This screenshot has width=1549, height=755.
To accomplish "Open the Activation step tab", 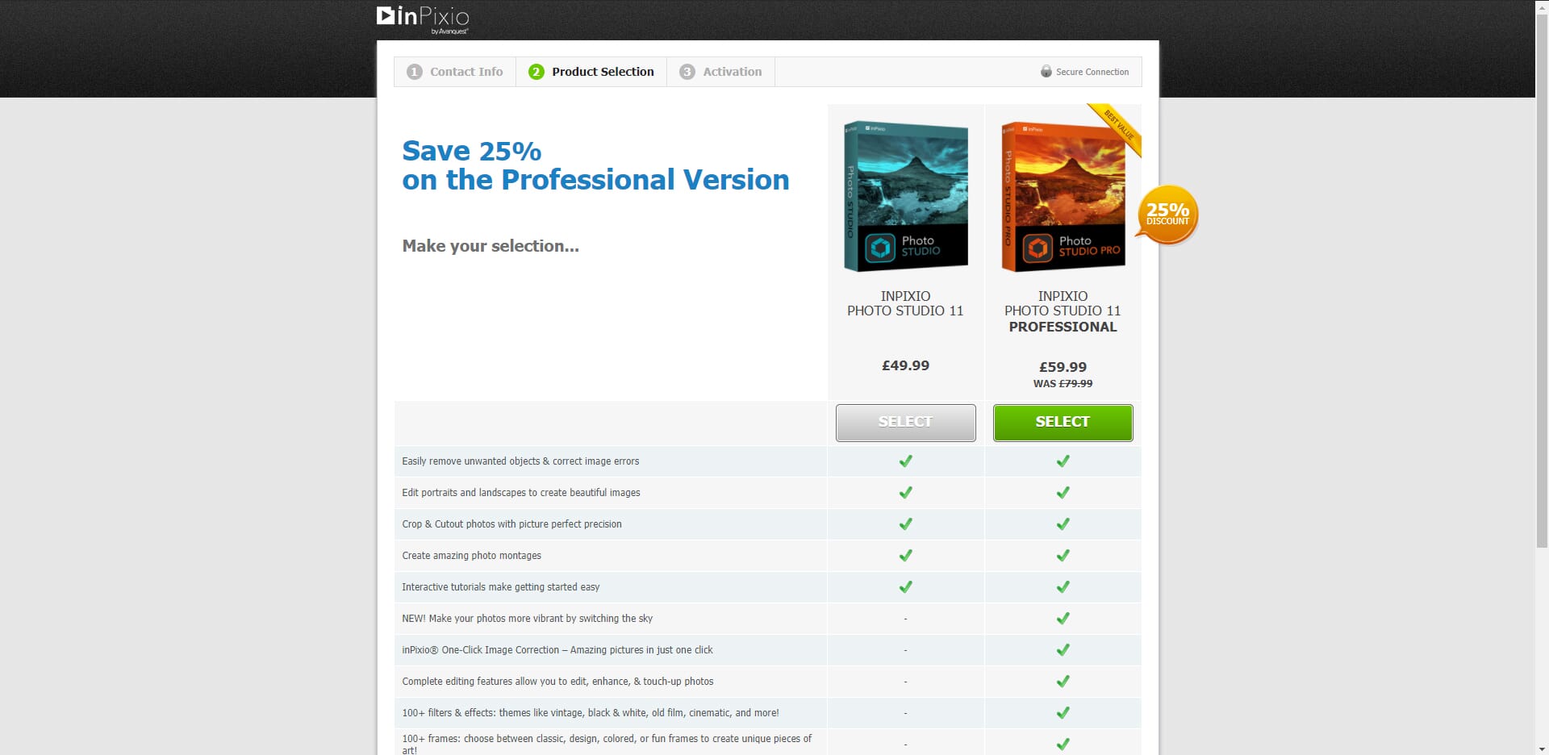I will click(x=720, y=72).
